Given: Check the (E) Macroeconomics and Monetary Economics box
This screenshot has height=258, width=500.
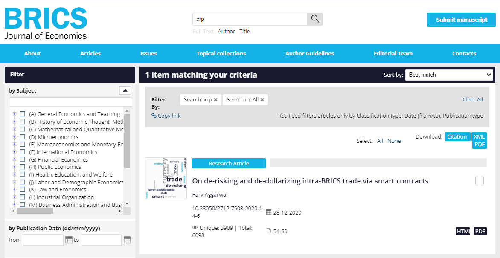Looking at the screenshot, I should pos(22,144).
